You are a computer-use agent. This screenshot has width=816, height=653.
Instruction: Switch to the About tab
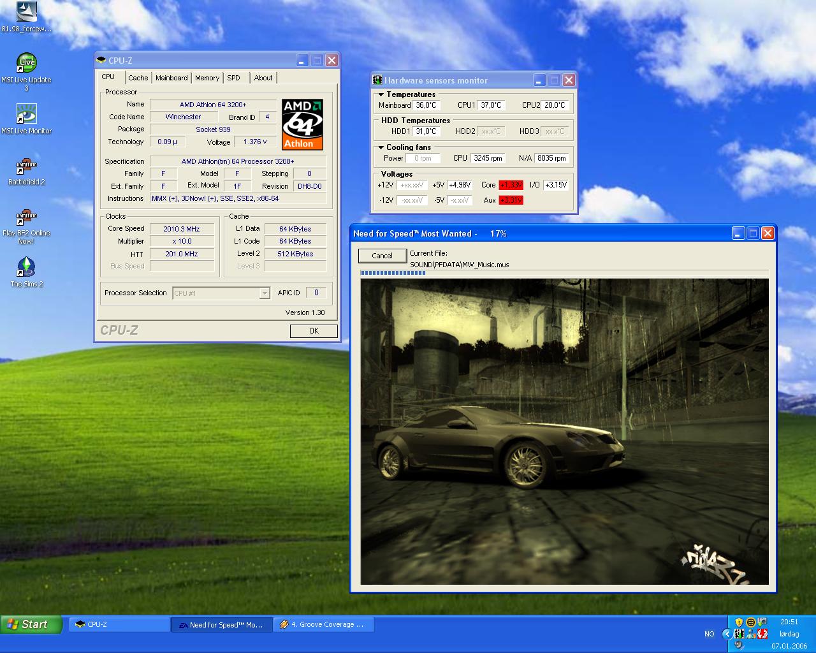[x=263, y=78]
